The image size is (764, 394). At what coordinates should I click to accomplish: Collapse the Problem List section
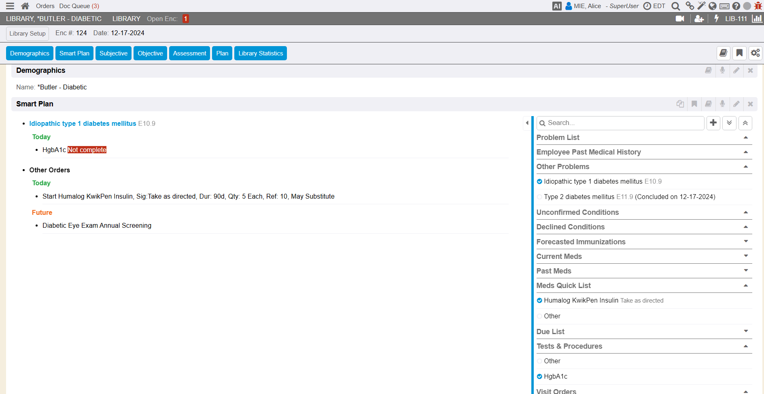pos(745,138)
